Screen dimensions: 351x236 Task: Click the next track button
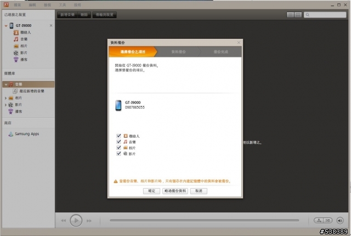(x=89, y=221)
